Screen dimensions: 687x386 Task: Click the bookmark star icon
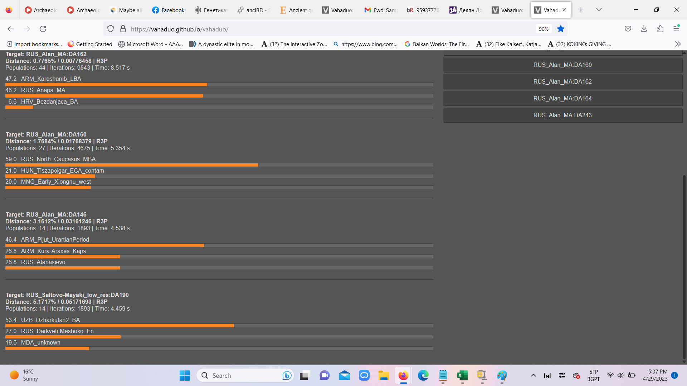tap(561, 29)
